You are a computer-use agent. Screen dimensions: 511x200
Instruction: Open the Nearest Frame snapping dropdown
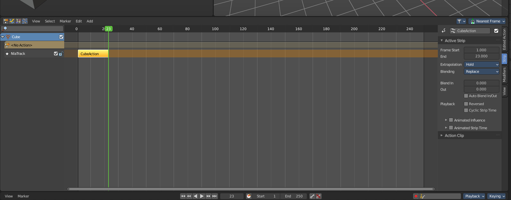tap(487, 21)
